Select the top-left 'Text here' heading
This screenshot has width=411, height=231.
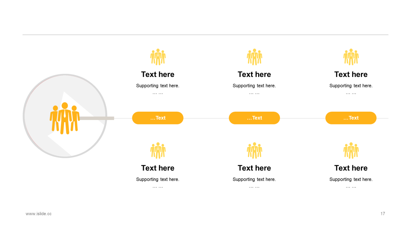point(158,74)
